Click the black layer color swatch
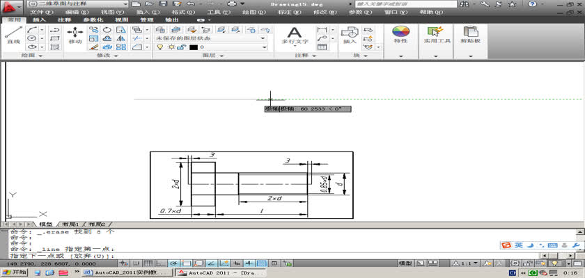The width and height of the screenshot is (585, 278). point(194,47)
